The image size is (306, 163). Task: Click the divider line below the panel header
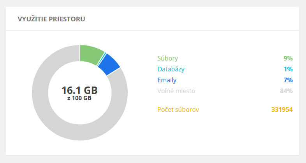point(153,30)
